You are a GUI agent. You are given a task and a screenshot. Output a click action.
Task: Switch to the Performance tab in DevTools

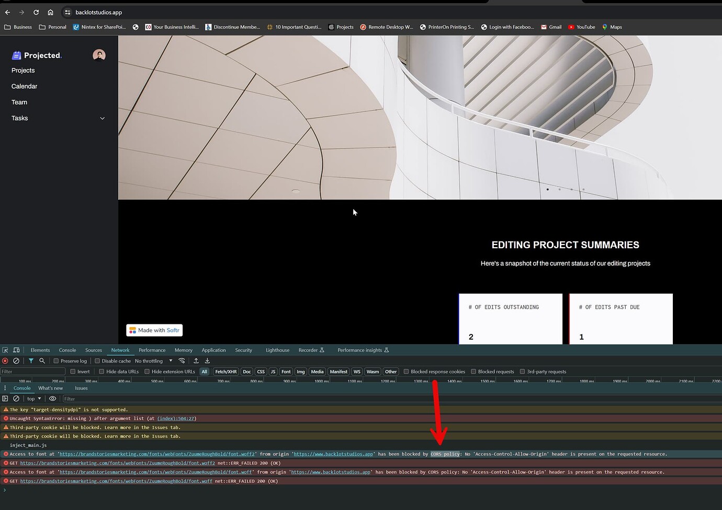point(152,350)
